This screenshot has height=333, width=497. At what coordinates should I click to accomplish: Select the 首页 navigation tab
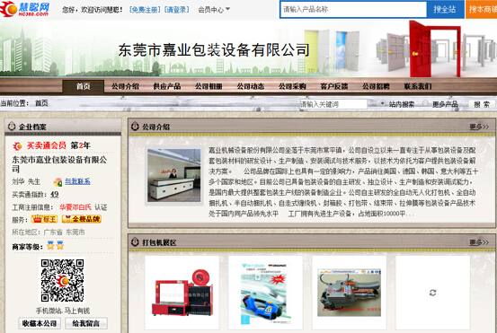click(x=84, y=86)
